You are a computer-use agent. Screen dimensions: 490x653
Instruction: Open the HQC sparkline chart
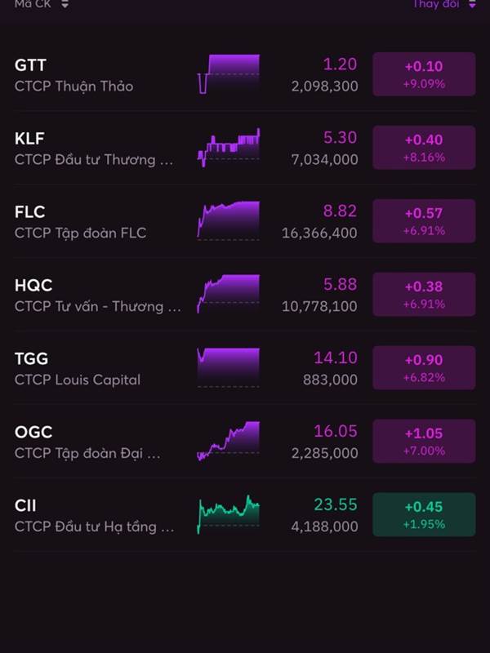pyautogui.click(x=229, y=295)
